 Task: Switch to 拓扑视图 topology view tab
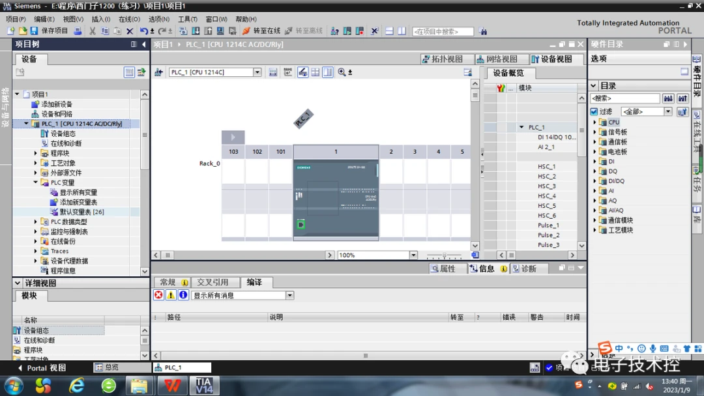click(447, 59)
